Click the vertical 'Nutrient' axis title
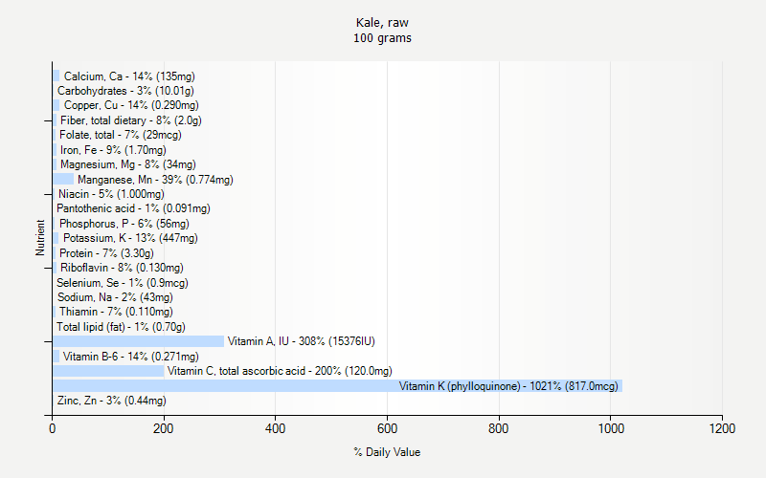 (40, 237)
